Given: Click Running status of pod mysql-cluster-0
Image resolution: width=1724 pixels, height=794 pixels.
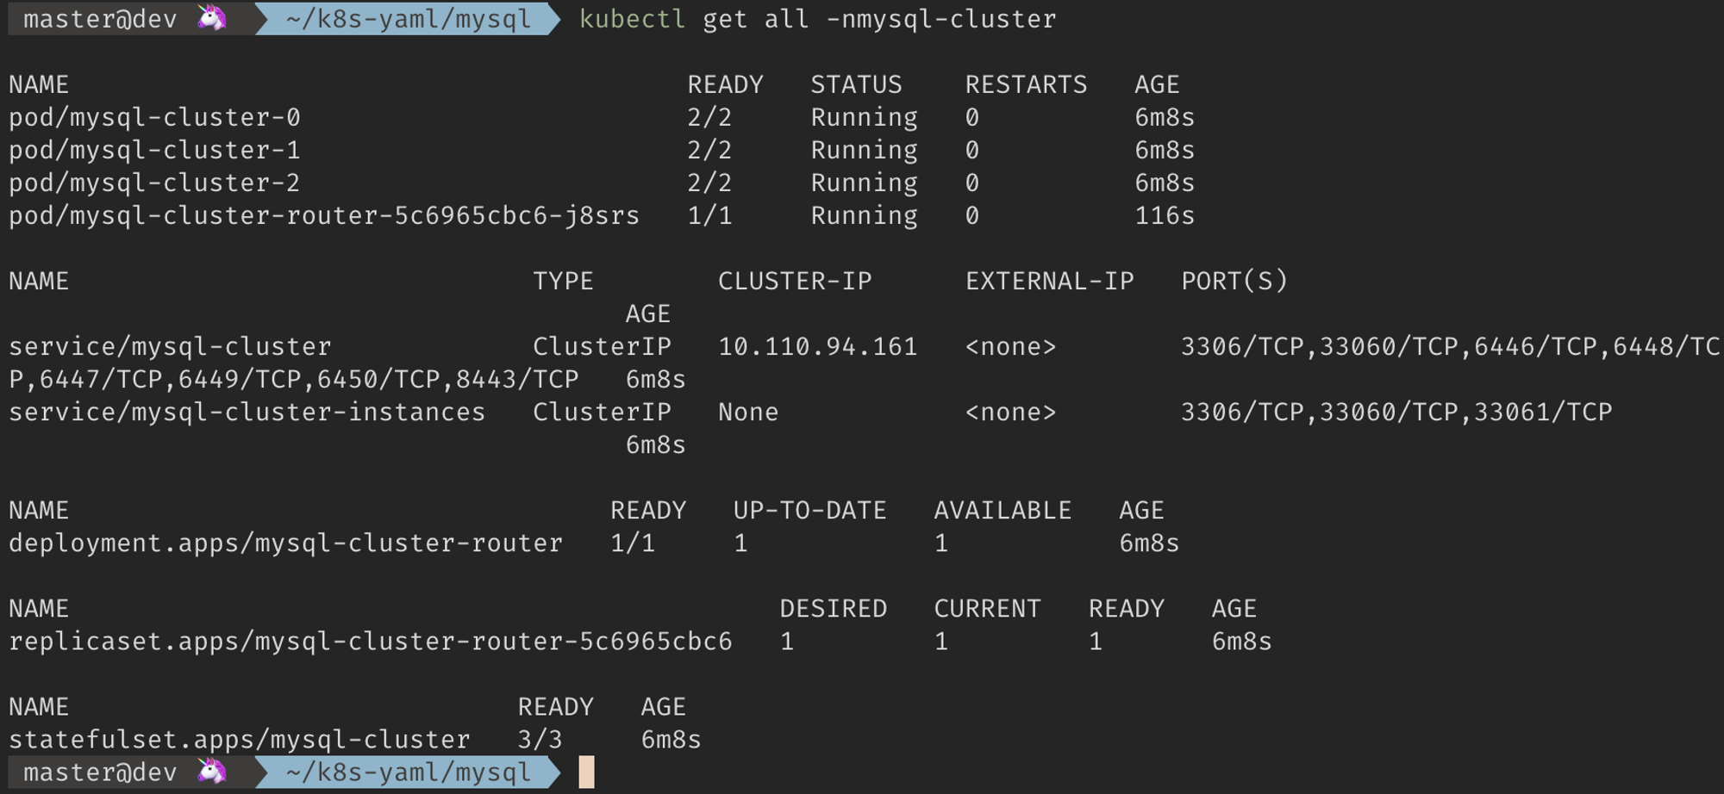Looking at the screenshot, I should (864, 117).
